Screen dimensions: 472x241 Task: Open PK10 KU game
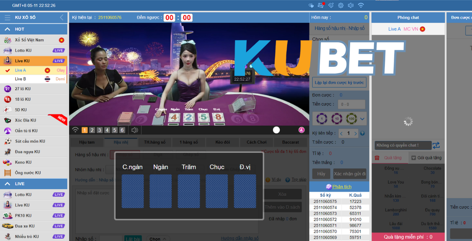pyautogui.click(x=33, y=216)
